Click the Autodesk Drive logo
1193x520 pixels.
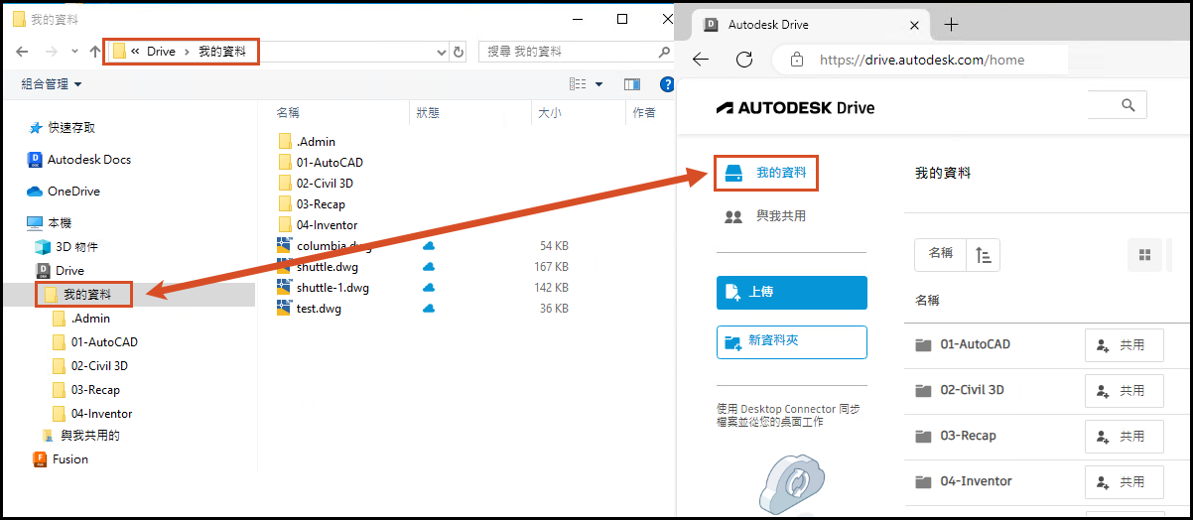point(796,107)
